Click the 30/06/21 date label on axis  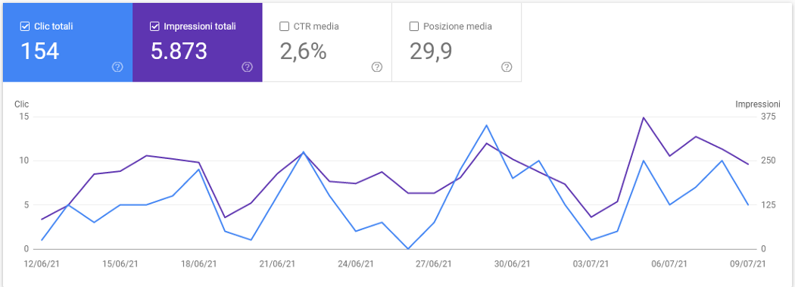[x=513, y=264]
